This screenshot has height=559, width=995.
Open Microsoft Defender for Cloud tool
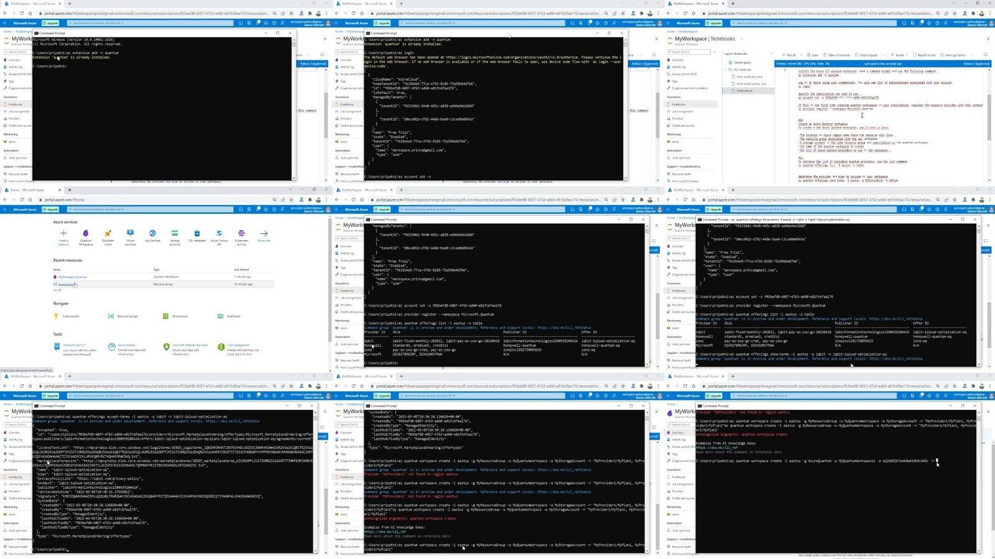[x=185, y=348]
